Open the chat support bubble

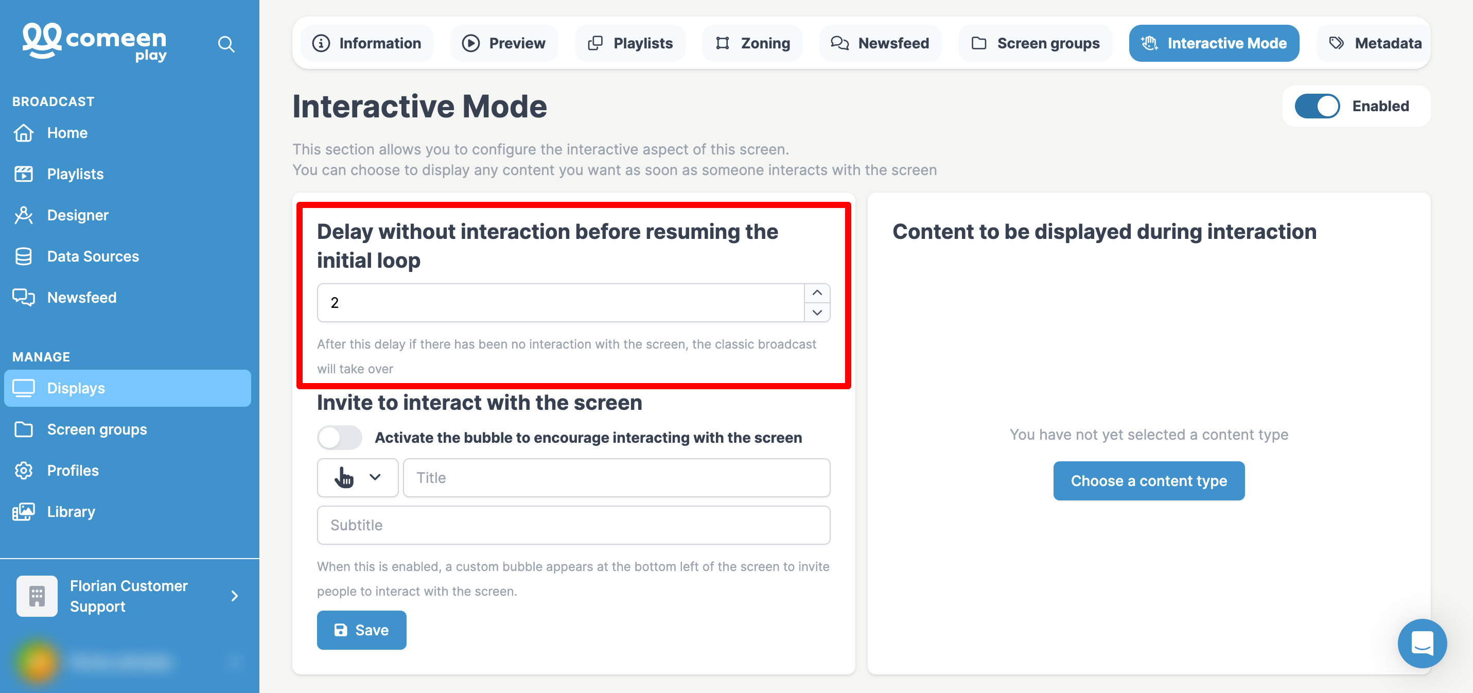(x=1422, y=643)
